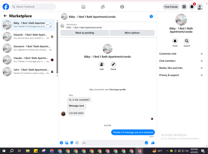Click the chat header avatar thumbnail
This screenshot has height=154, width=208.
pos(64,17)
